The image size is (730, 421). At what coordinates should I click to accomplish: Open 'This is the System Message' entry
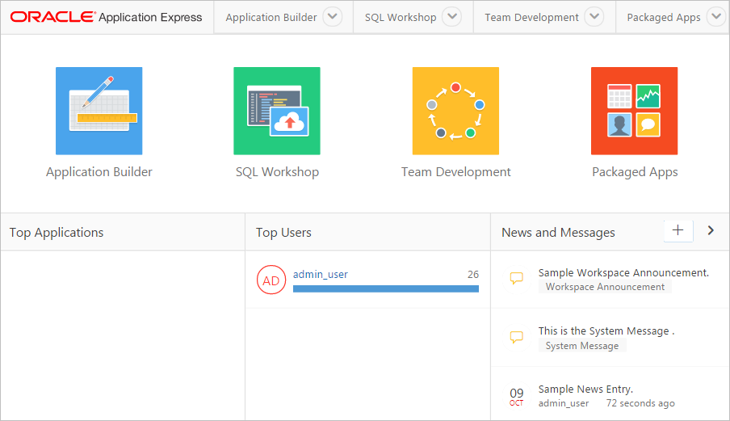606,331
